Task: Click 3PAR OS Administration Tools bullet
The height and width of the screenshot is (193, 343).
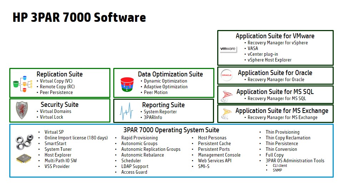Action: click(295, 160)
